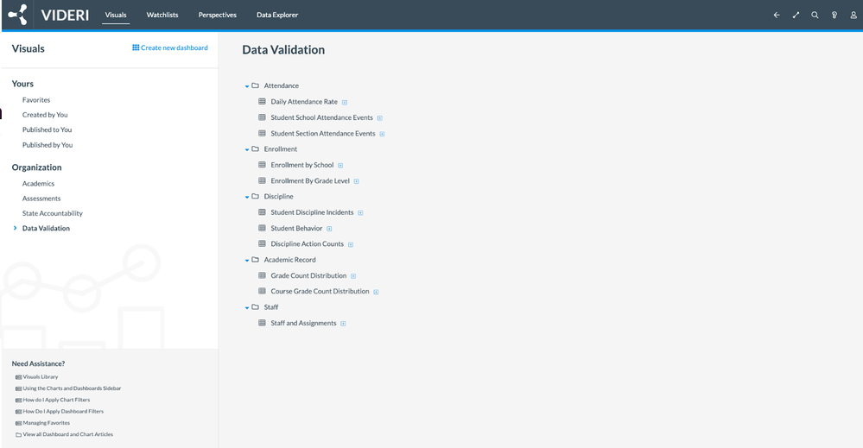Switch to the Visuals tab
The image size is (863, 448).
[116, 15]
